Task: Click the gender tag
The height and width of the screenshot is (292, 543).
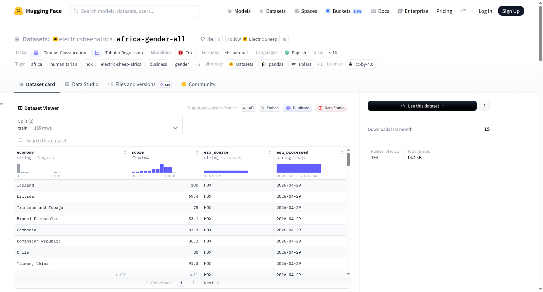Action: [182, 64]
